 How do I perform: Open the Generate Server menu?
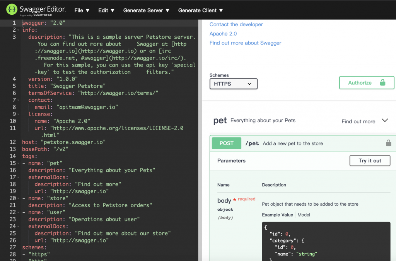pyautogui.click(x=146, y=10)
